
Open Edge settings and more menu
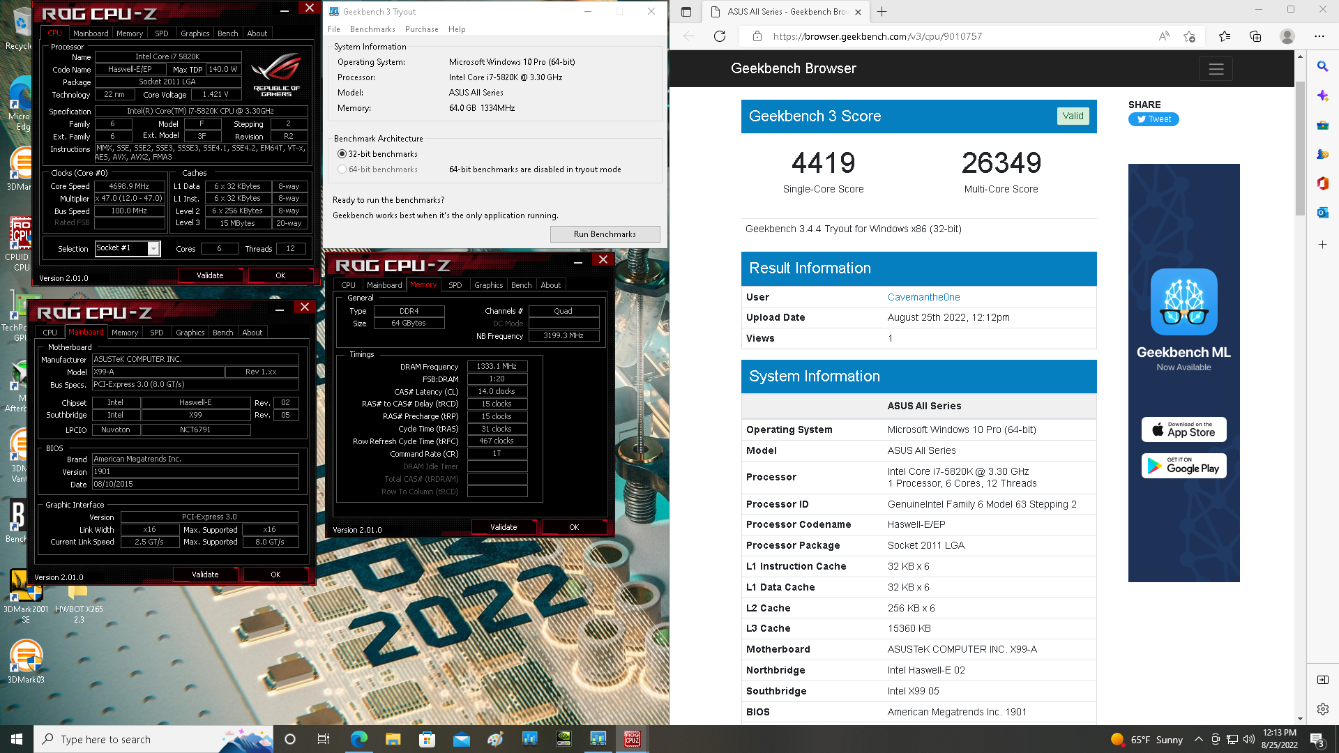tap(1319, 36)
